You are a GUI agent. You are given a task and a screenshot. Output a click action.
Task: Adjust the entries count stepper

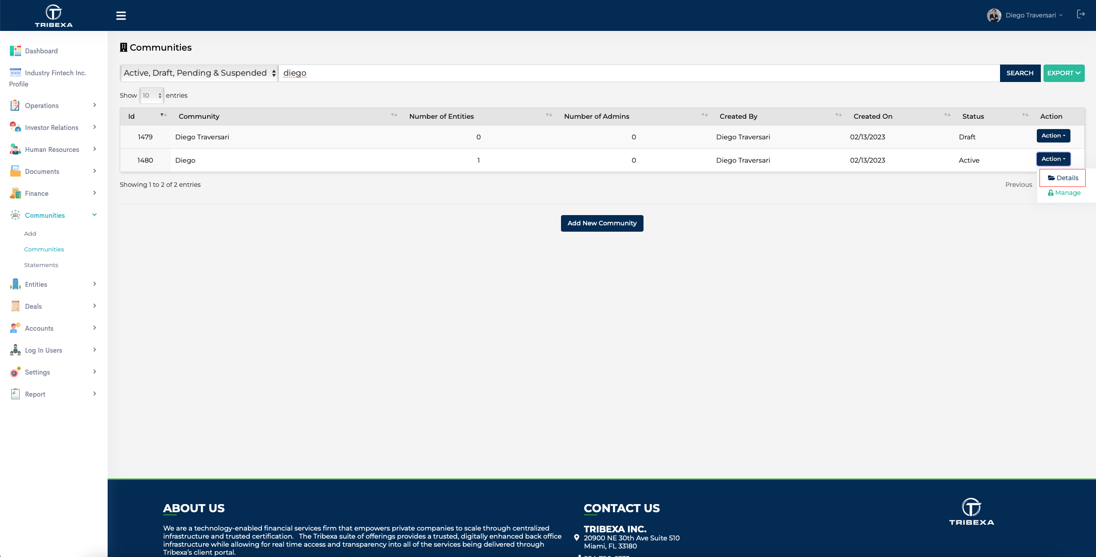[159, 95]
